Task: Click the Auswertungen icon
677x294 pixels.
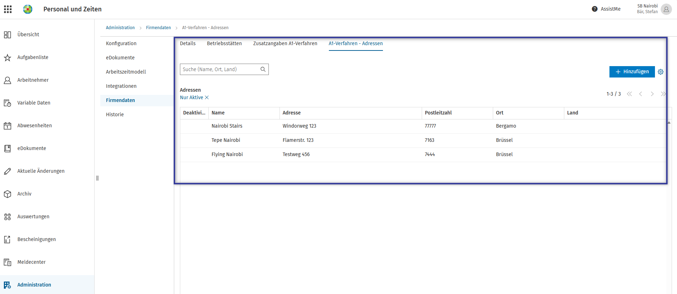Action: coord(7,217)
